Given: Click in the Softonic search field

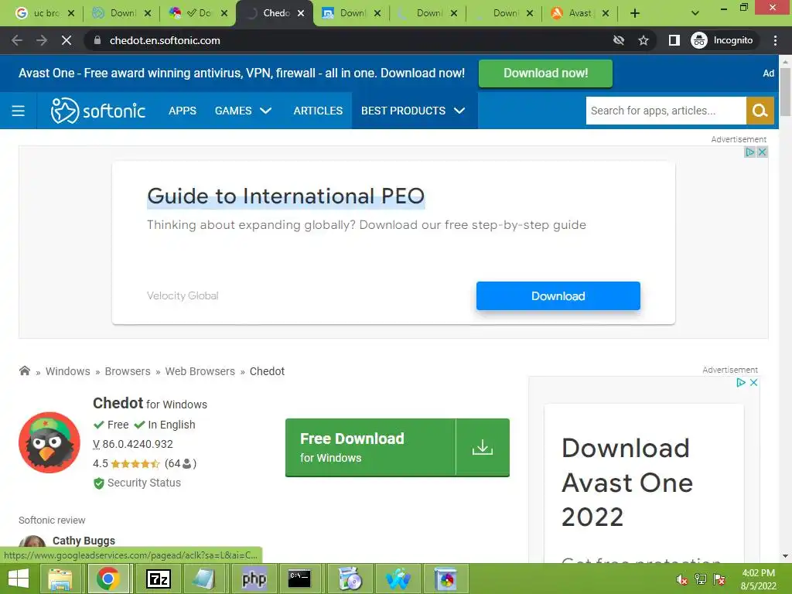Looking at the screenshot, I should click(x=666, y=111).
